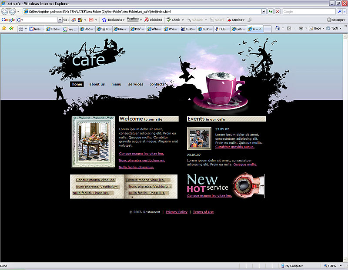Screen dimensions: 348x270
Task: Click in the Google toolbar search field
Action: click(x=39, y=20)
